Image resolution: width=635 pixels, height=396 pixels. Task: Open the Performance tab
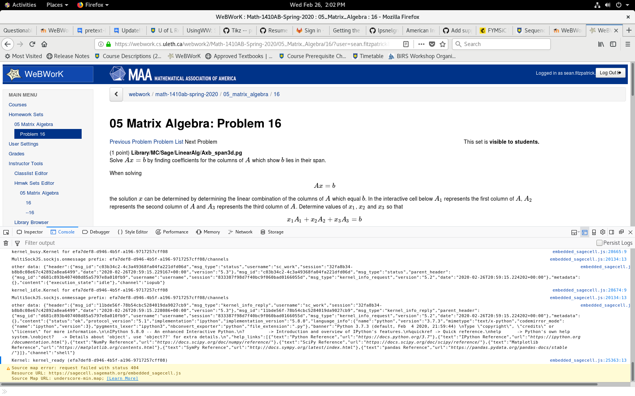tap(172, 232)
